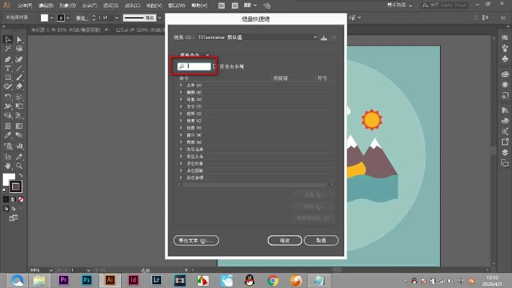
Task: Select the Eyedropper tool
Action: click(7, 134)
